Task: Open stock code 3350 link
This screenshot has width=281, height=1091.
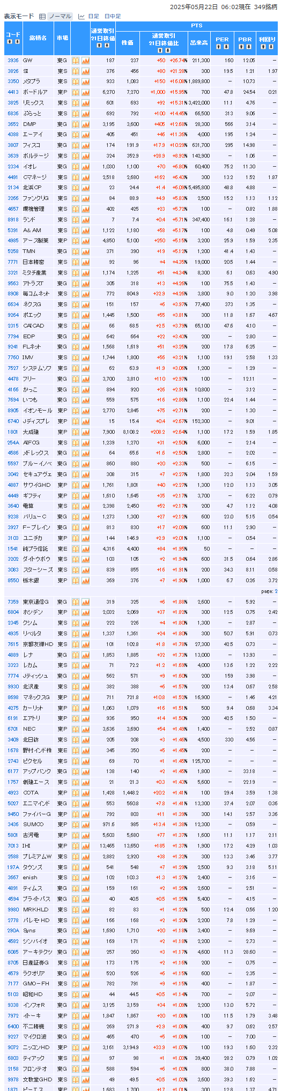Action: click(x=13, y=81)
